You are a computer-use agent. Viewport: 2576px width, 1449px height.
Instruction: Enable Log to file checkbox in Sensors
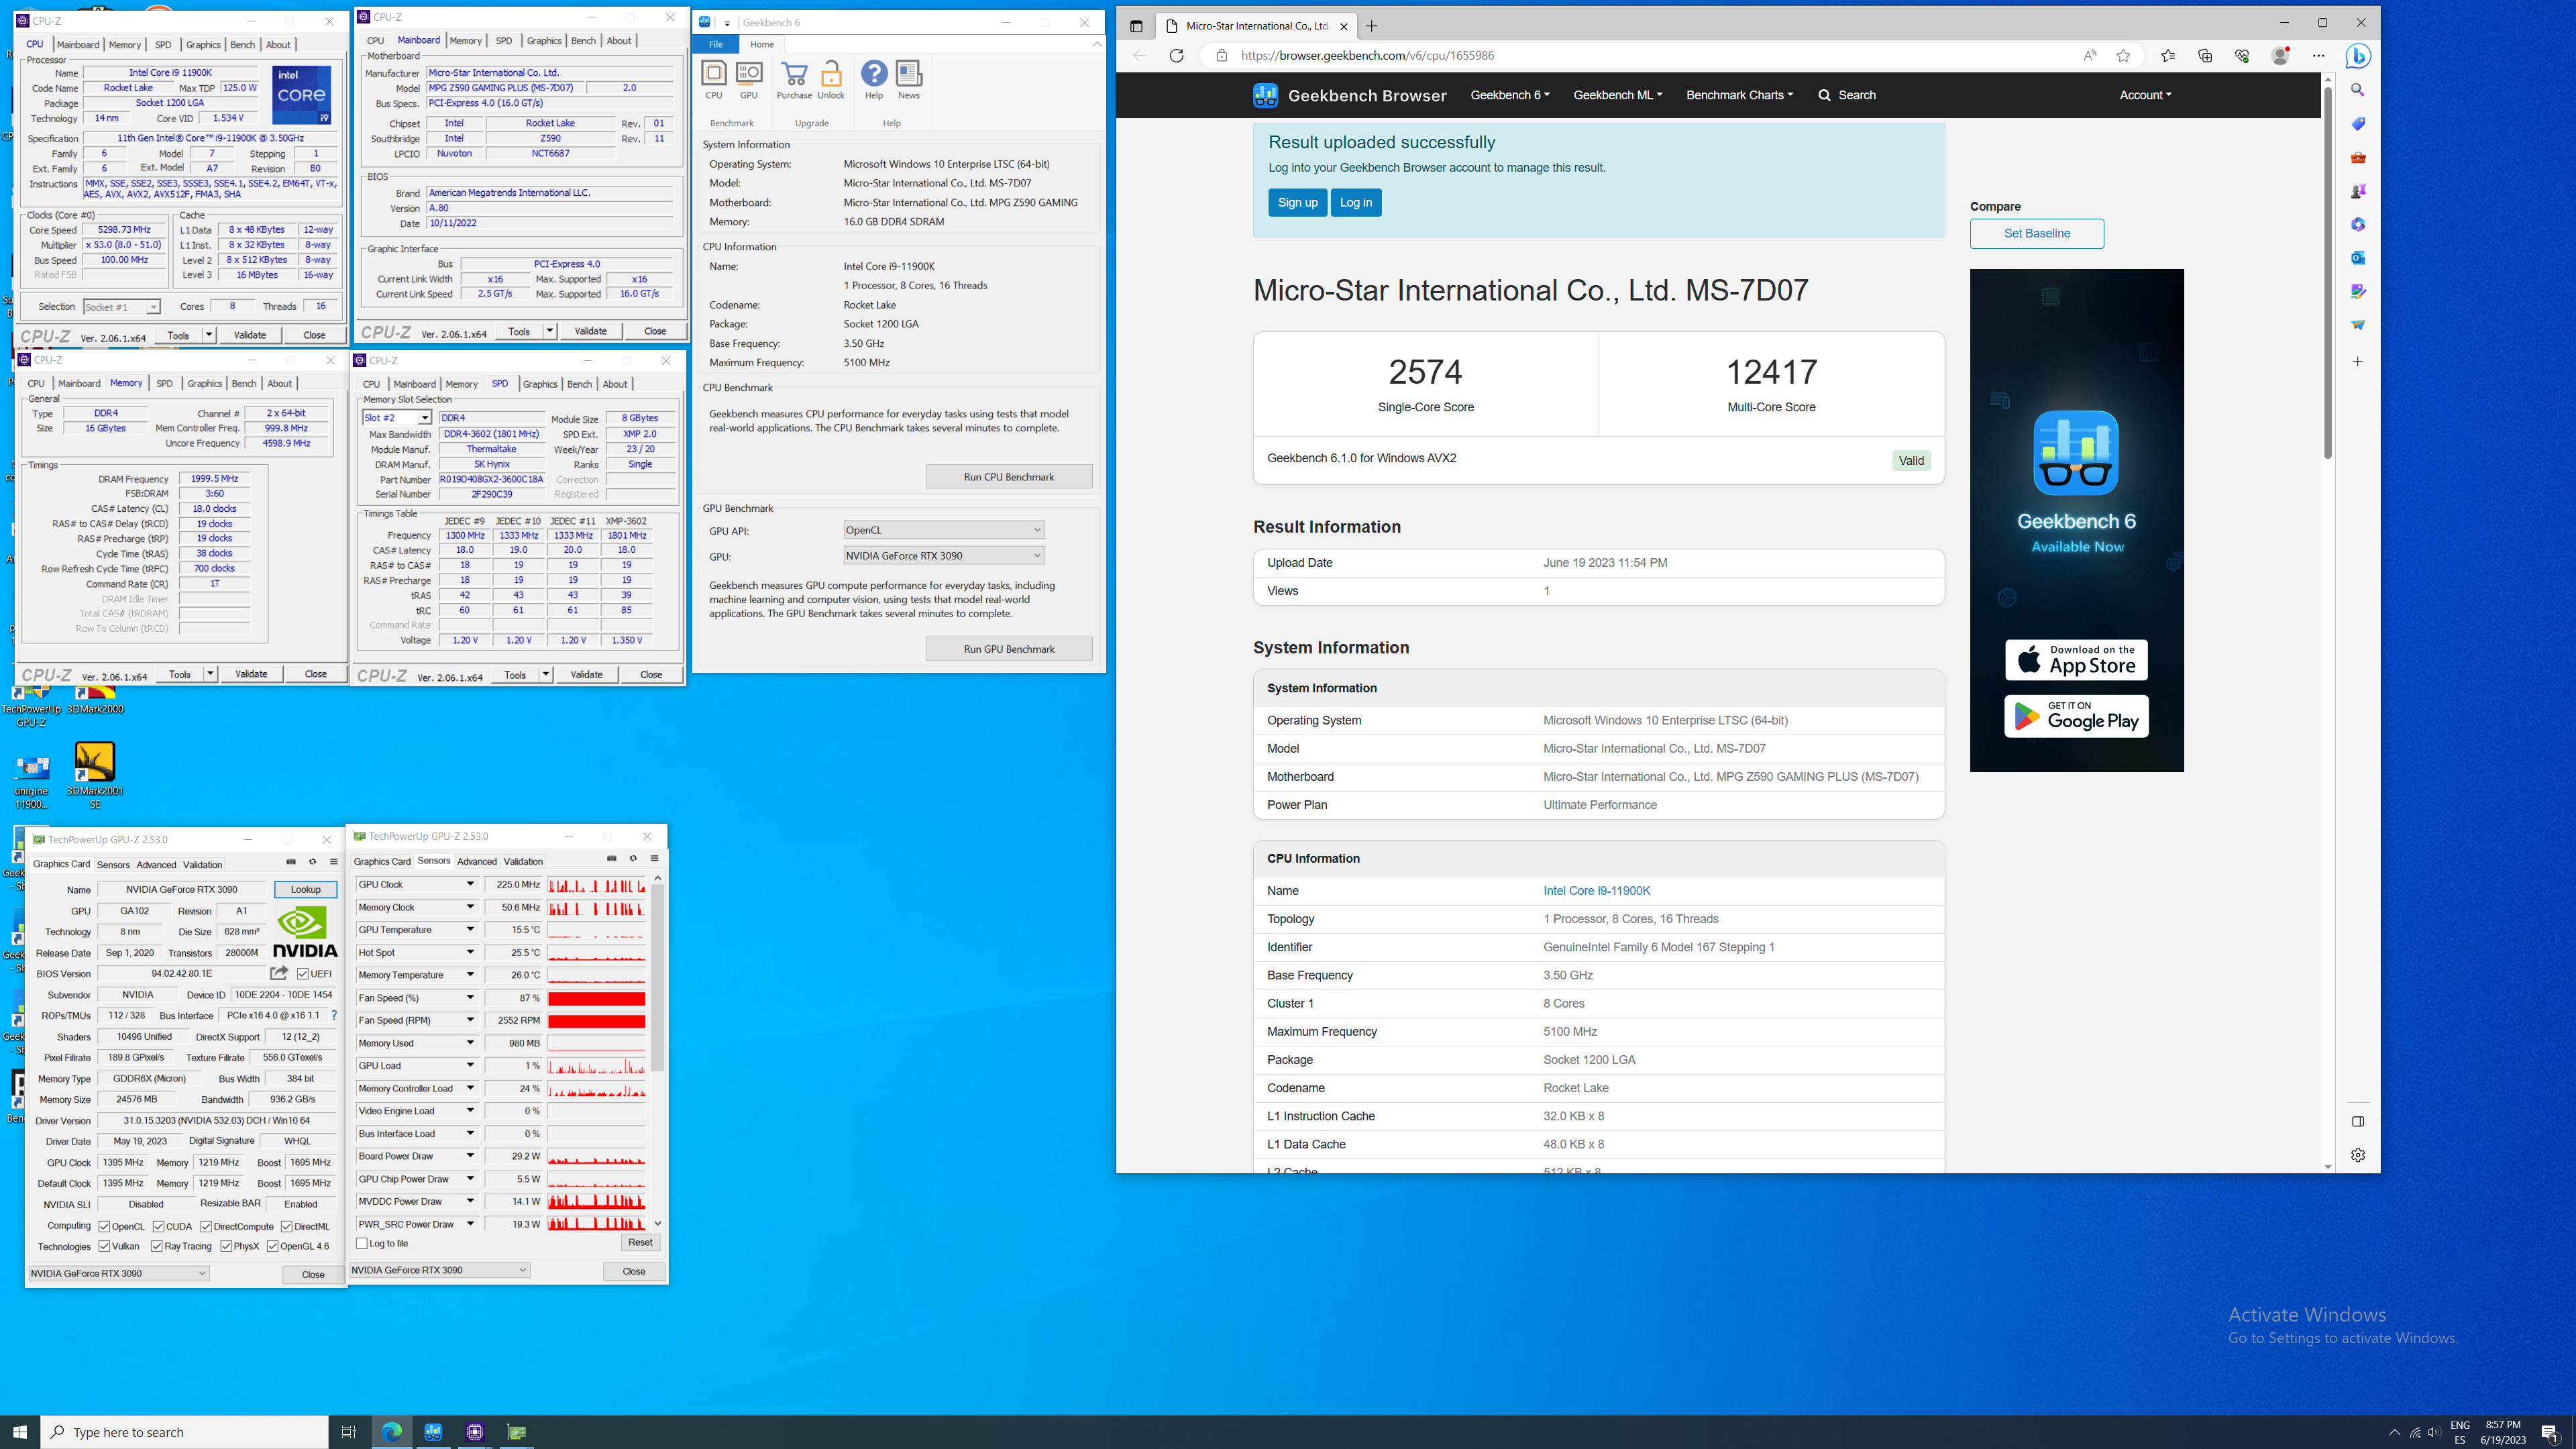pyautogui.click(x=362, y=1243)
